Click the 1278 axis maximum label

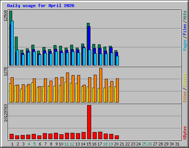pos(6,71)
